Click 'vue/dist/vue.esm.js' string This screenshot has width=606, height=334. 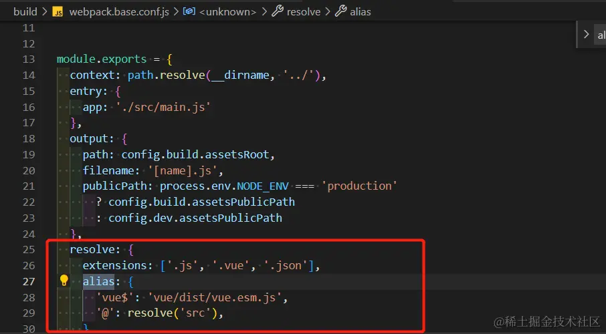tap(215, 297)
